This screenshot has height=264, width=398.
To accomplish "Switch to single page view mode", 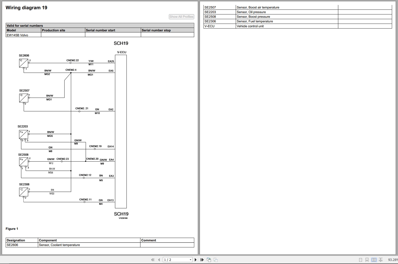I will pos(360,260).
